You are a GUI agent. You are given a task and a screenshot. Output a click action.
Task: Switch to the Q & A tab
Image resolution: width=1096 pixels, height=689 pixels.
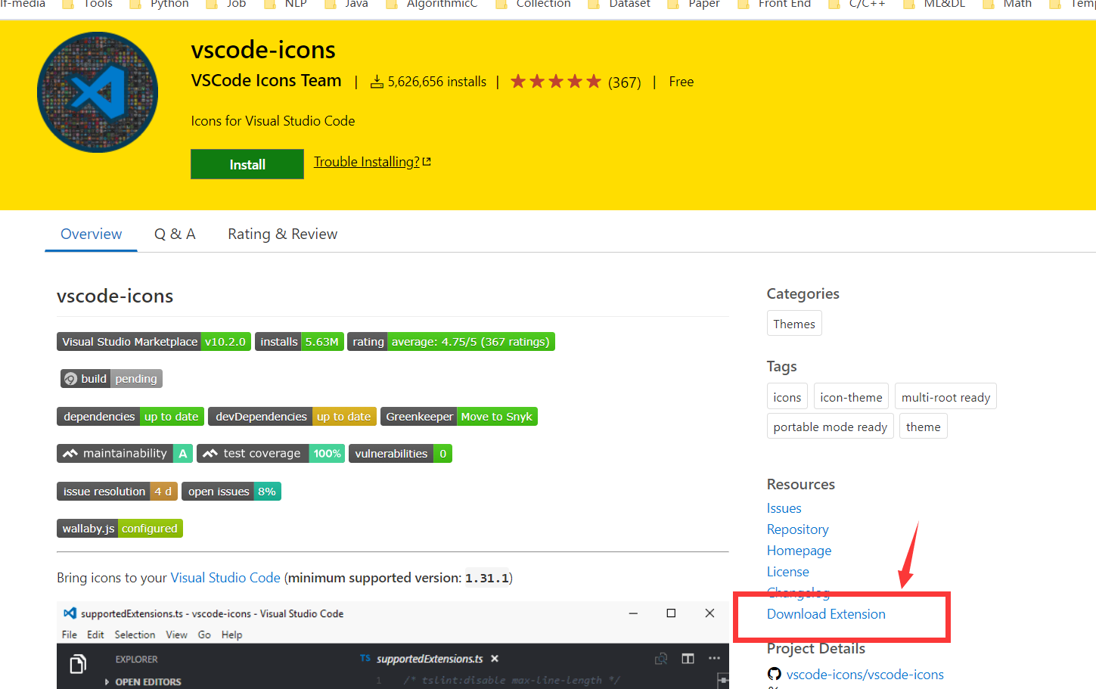coord(175,234)
